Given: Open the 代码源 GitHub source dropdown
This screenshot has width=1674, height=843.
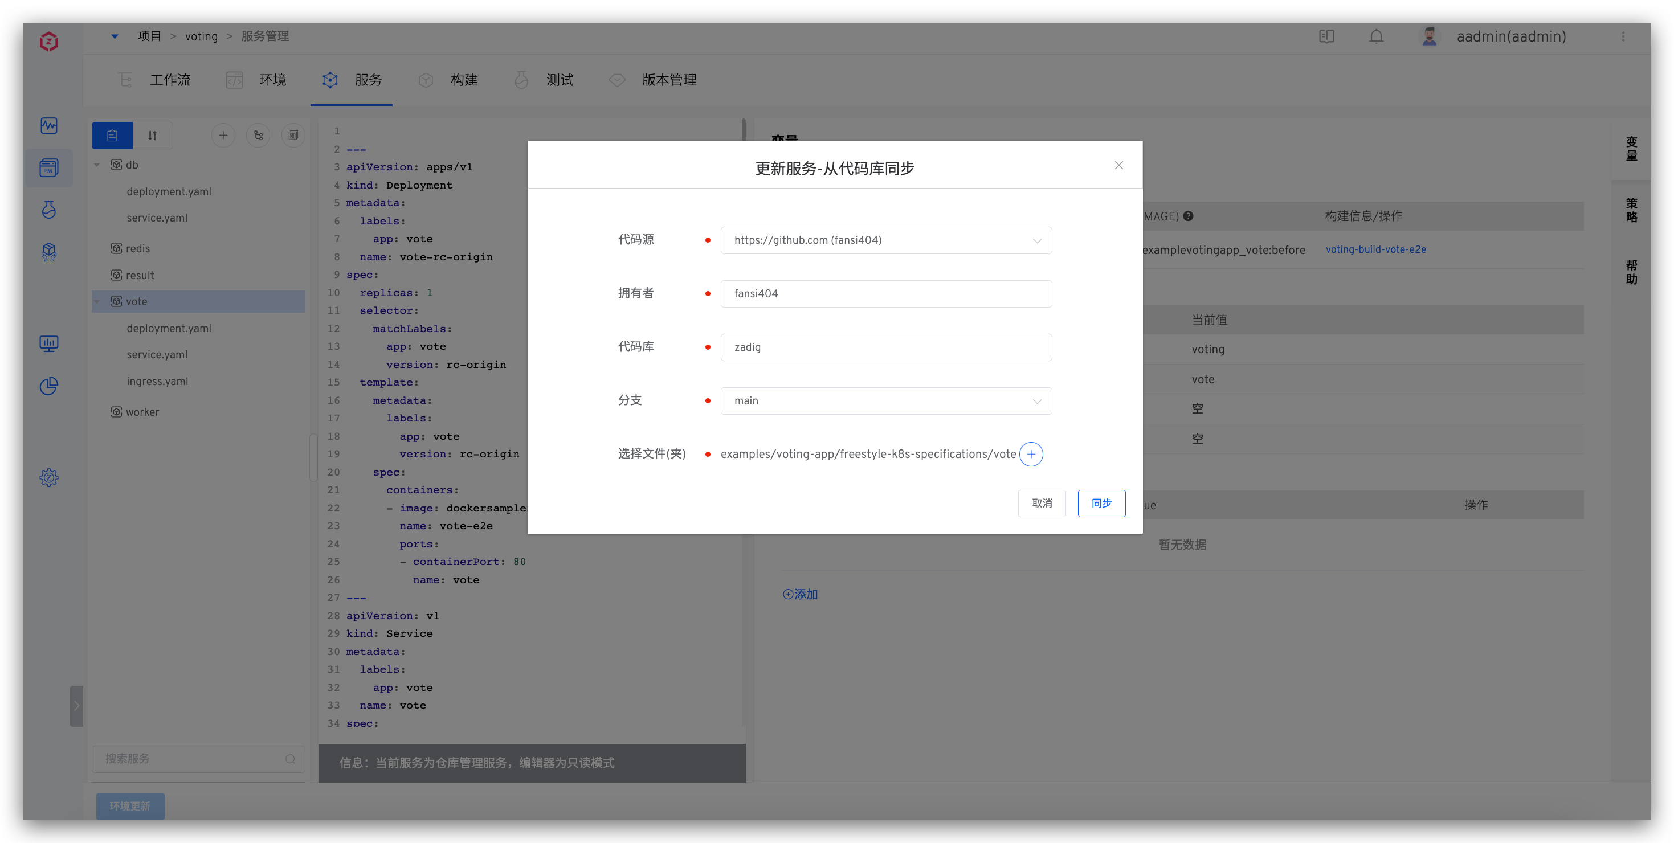Looking at the screenshot, I should (x=886, y=240).
